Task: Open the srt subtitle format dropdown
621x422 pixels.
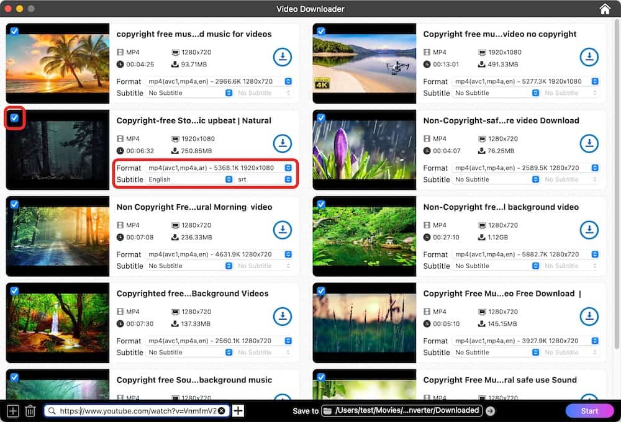Action: click(x=287, y=179)
